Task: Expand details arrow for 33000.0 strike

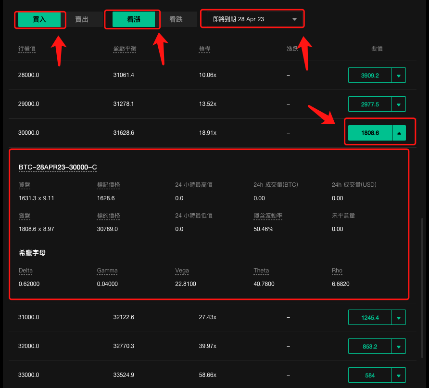Action: tap(399, 375)
